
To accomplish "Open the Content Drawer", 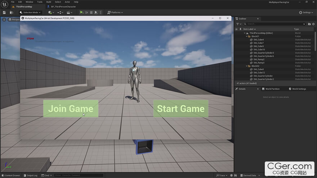I will tap(11, 175).
